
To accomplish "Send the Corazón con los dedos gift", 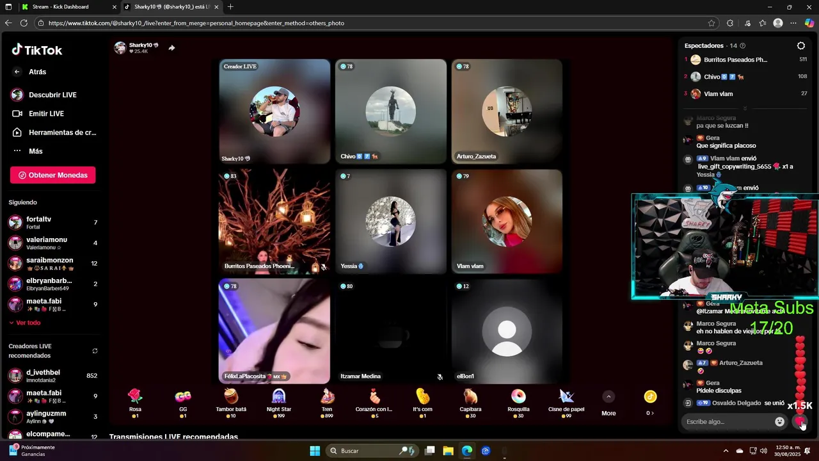I will 374,403.
